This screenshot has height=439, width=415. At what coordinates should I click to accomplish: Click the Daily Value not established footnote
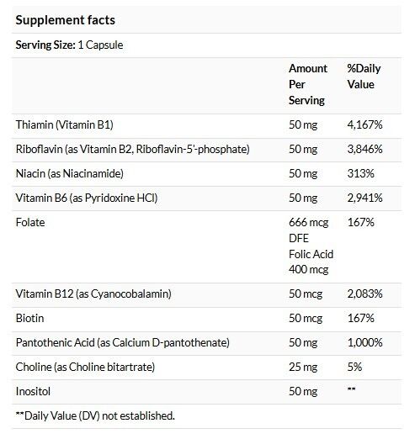point(95,415)
